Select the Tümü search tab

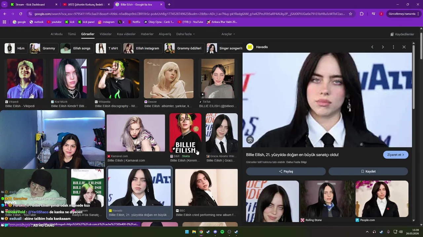point(72,34)
